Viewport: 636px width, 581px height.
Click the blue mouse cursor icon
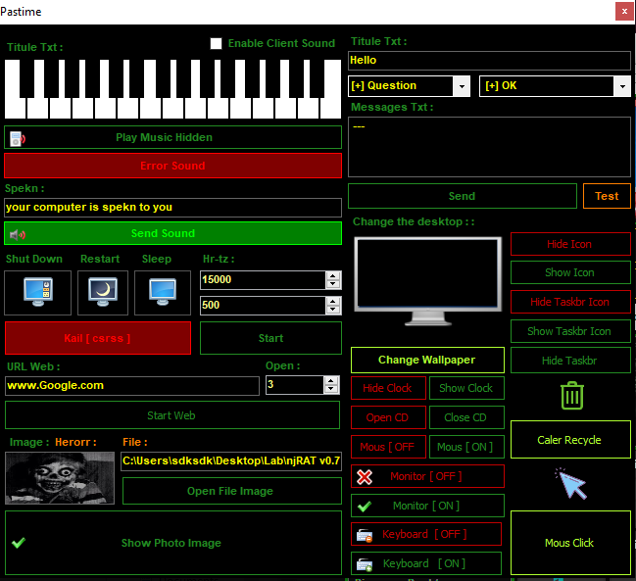pos(569,482)
